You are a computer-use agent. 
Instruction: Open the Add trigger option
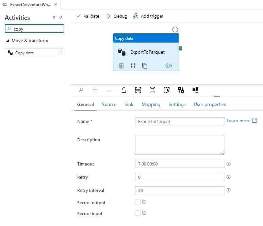148,16
